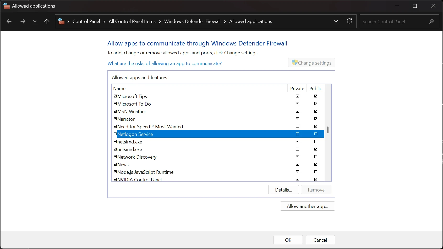Refresh the Allowed applications page

[349, 21]
